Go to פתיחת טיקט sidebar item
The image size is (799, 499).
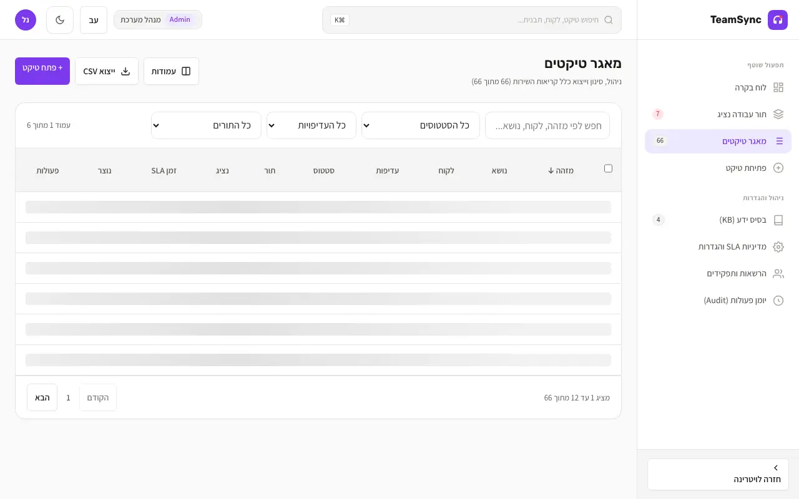[718, 168]
